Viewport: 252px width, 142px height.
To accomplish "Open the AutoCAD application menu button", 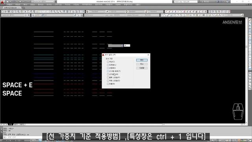I will tap(2, 2).
